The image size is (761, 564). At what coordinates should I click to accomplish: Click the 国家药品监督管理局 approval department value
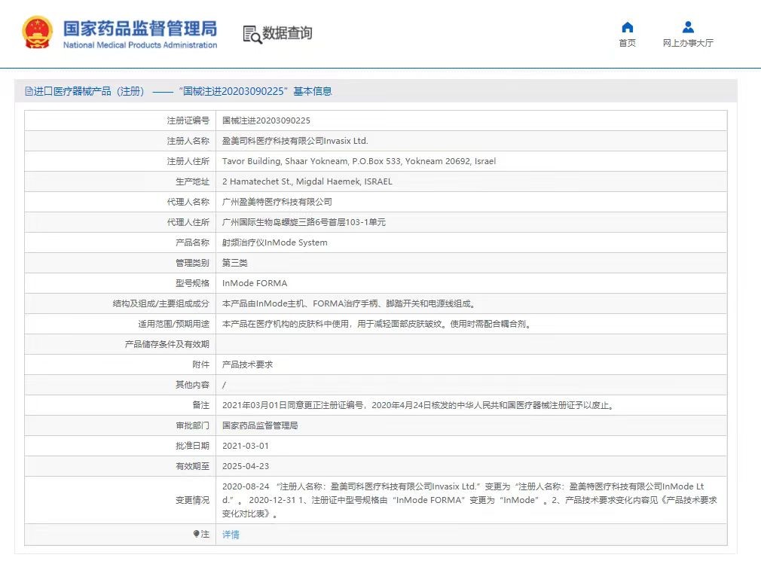point(260,425)
